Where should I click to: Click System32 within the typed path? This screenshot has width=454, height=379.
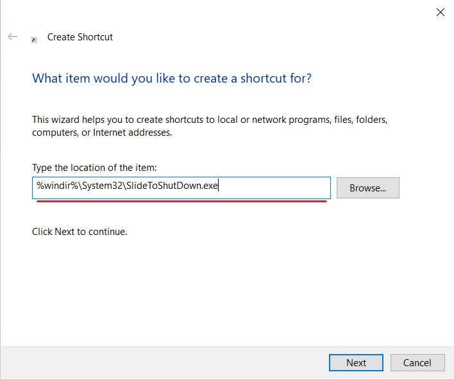click(x=102, y=188)
